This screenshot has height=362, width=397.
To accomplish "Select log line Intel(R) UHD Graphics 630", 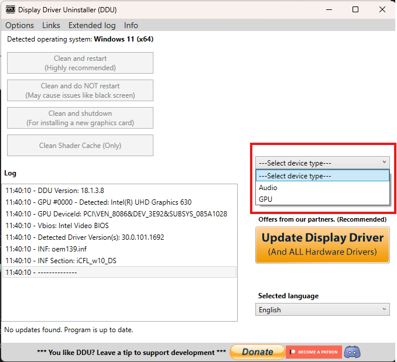I will click(119, 202).
